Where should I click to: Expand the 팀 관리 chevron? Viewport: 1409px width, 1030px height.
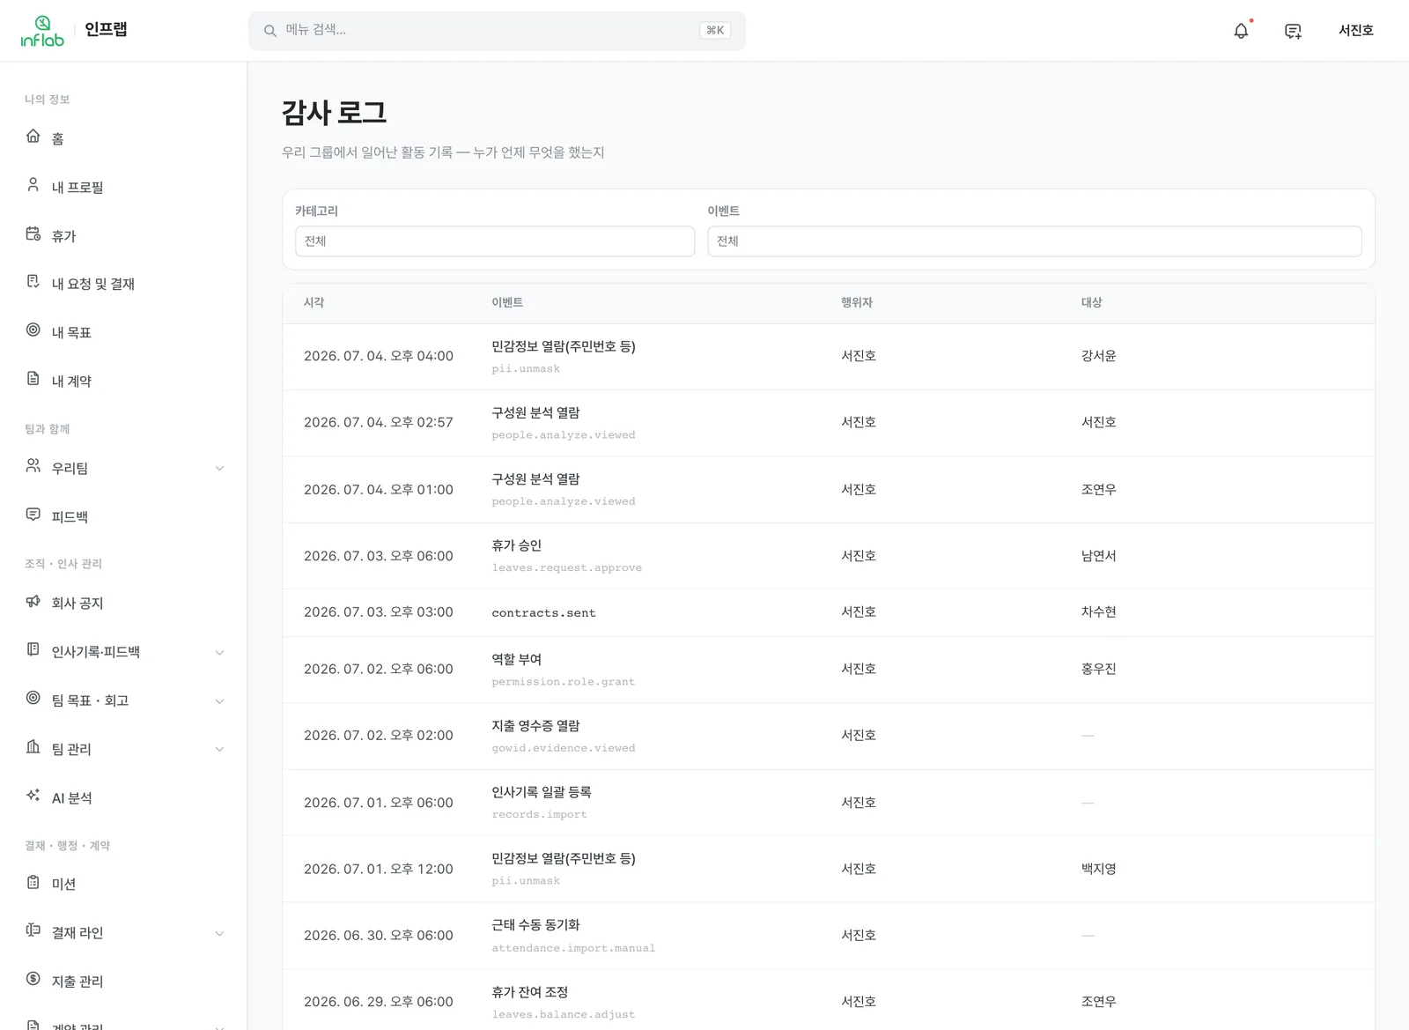click(x=219, y=749)
